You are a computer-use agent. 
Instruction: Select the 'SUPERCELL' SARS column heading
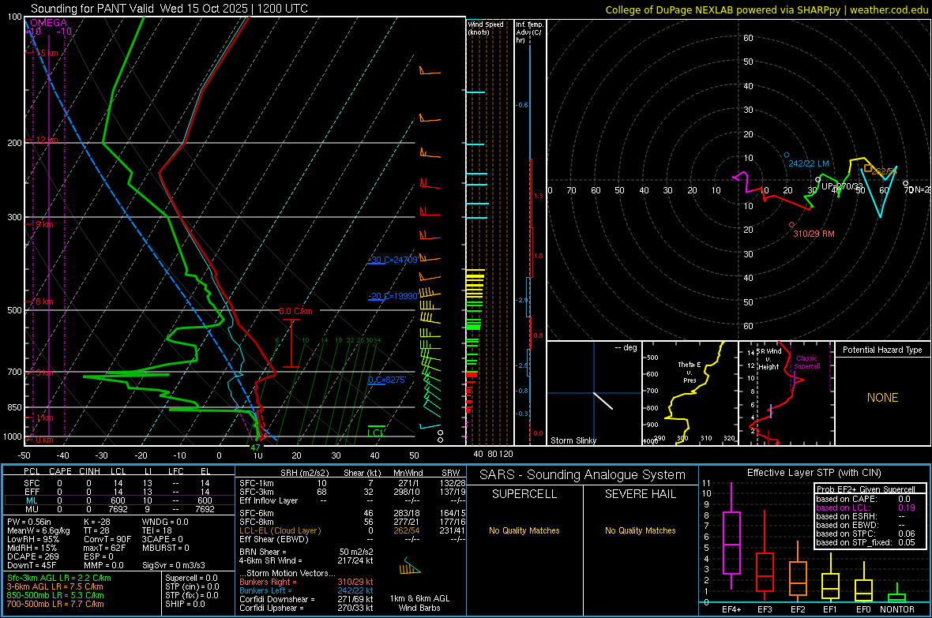(x=524, y=494)
